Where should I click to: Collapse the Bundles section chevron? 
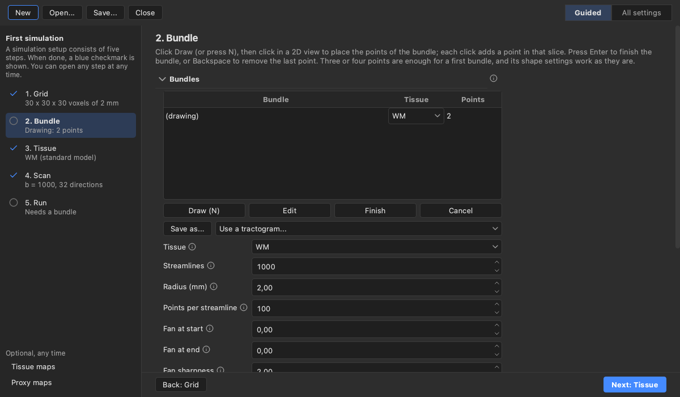pyautogui.click(x=162, y=79)
